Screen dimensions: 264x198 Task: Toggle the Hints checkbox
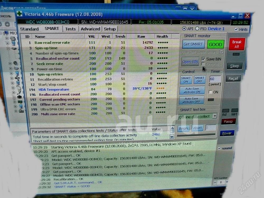point(236,29)
